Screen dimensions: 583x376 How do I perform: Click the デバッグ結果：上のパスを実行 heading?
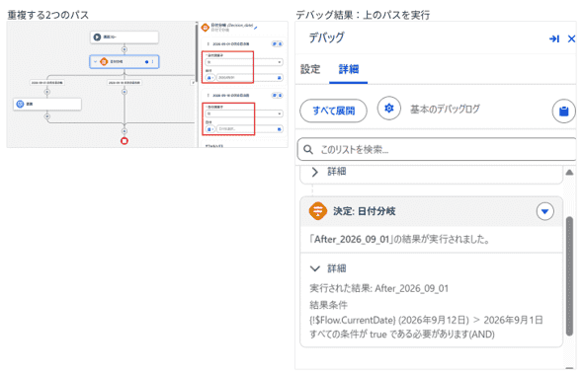tap(363, 15)
